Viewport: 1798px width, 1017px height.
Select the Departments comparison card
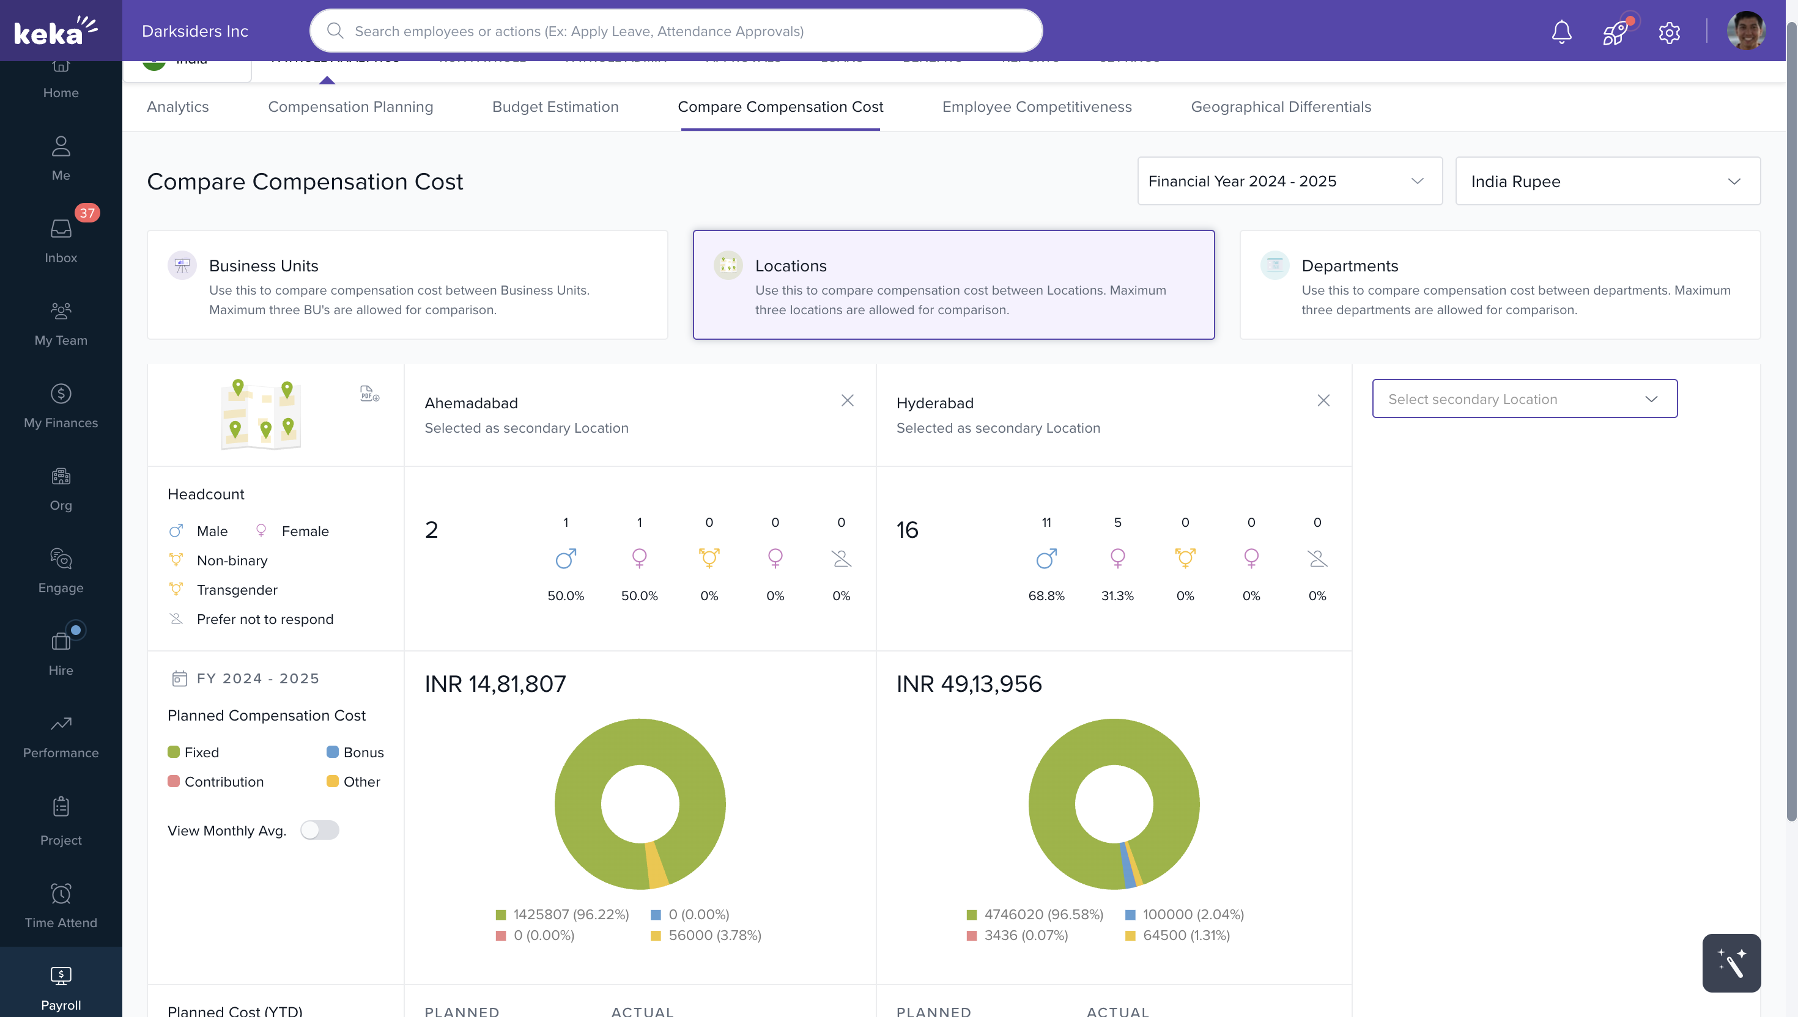pyautogui.click(x=1499, y=285)
